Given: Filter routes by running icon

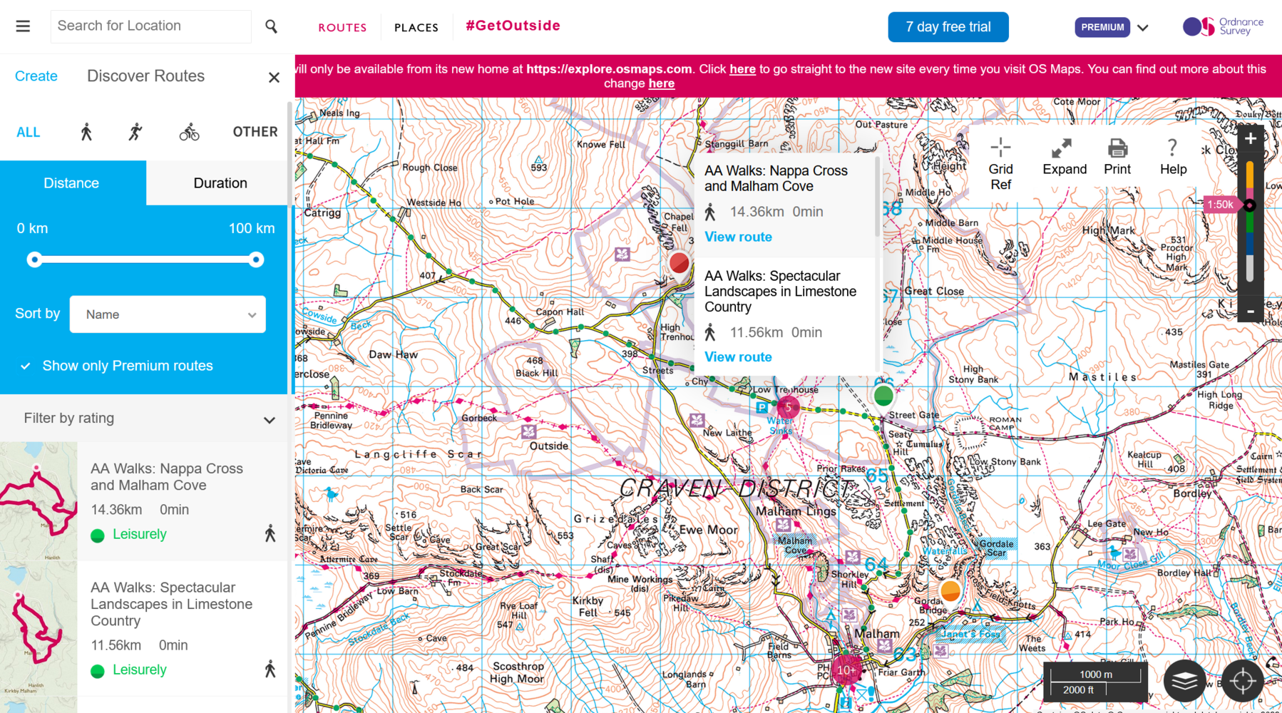Looking at the screenshot, I should point(135,132).
